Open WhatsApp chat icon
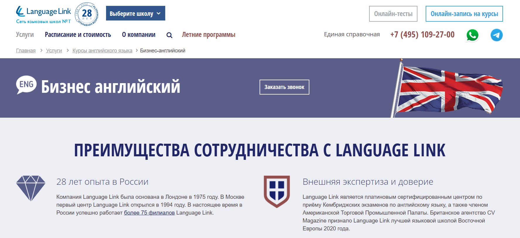Image resolution: width=520 pixels, height=238 pixels. click(x=472, y=35)
